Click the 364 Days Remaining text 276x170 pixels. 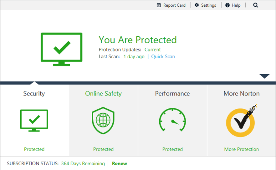[83, 163]
